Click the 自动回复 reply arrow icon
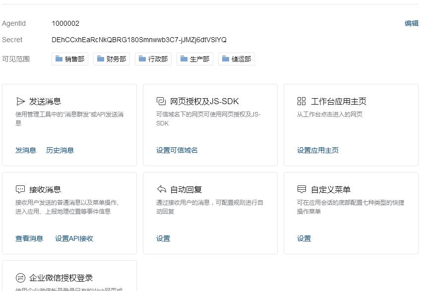This screenshot has width=423, height=291. (x=161, y=189)
